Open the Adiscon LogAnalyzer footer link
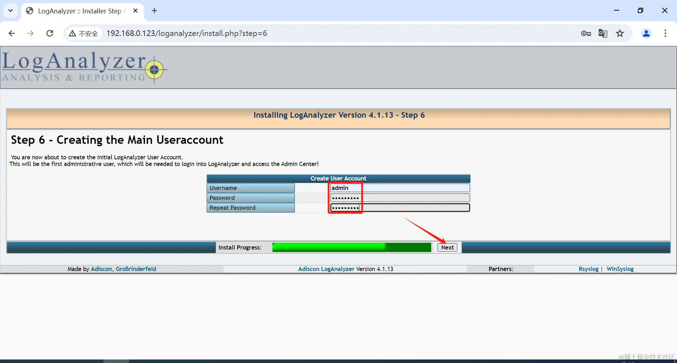The image size is (677, 363). click(326, 269)
